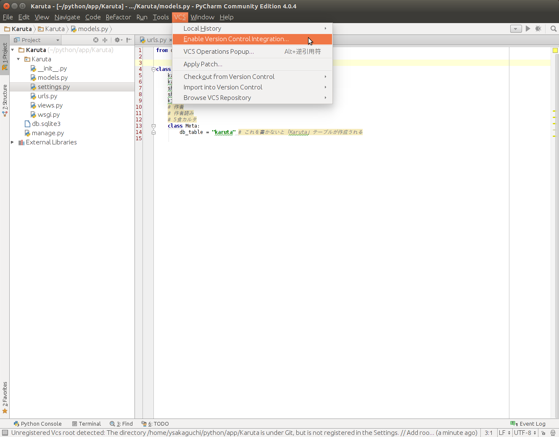Click the yellow inspection status indicator
559x437 pixels.
pos(555,50)
